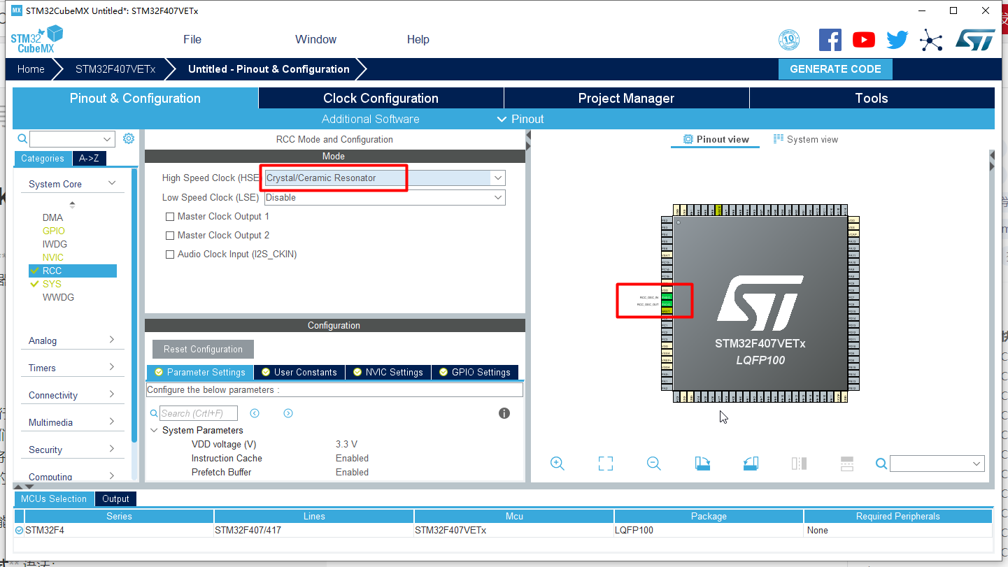Screen dimensions: 1008x567
Task: Zoom in on the pinout view
Action: 558,463
